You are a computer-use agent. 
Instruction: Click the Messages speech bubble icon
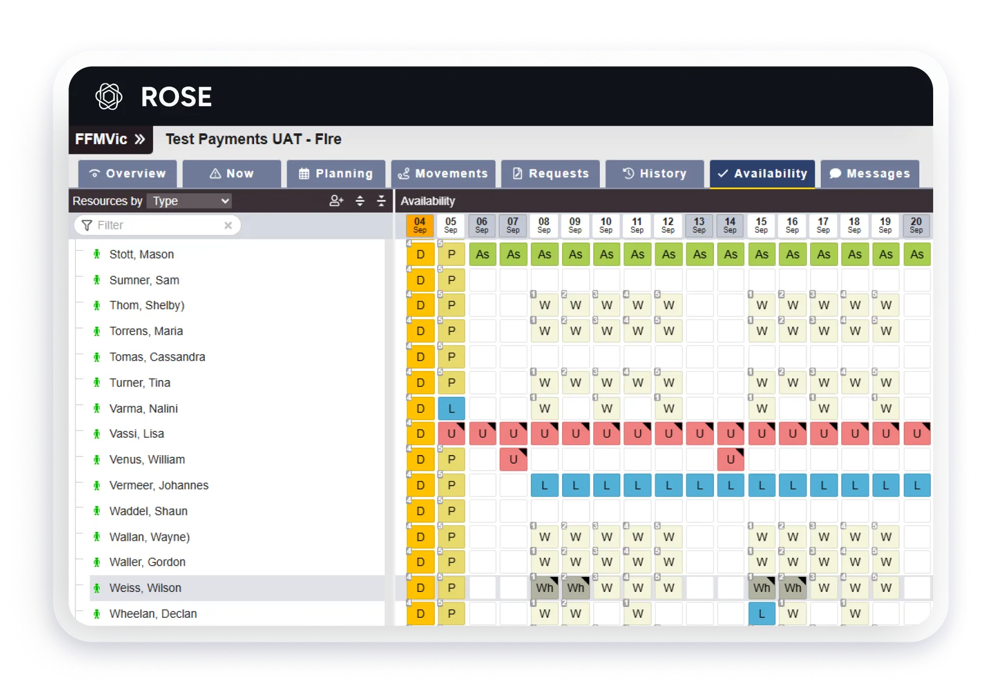pos(835,173)
